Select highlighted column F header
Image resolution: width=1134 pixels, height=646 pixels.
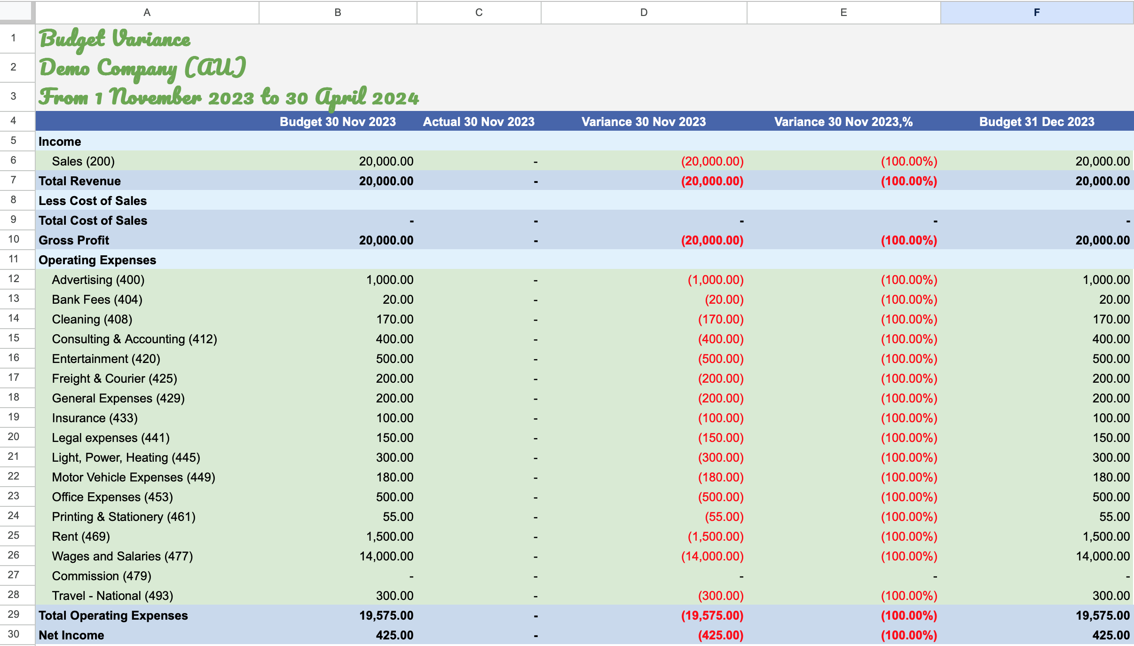[x=1037, y=13]
